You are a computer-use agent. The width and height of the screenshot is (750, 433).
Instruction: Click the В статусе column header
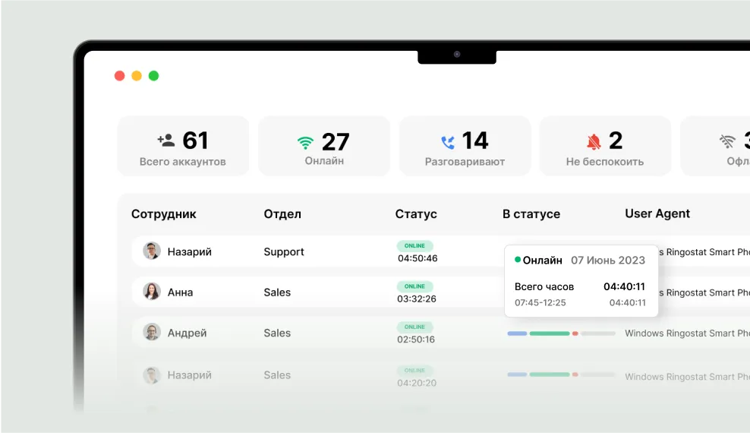[531, 214]
